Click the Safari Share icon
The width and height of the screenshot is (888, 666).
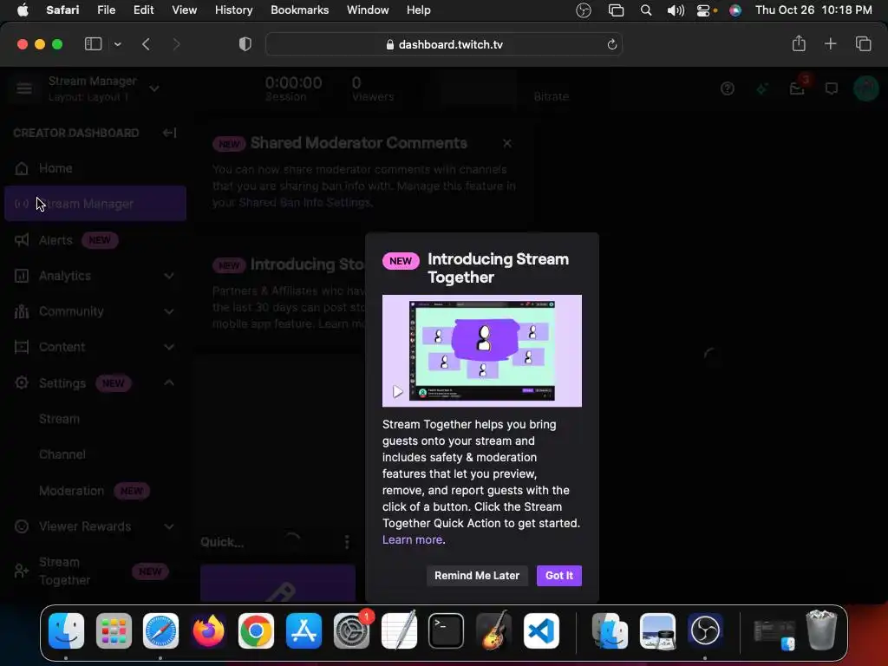click(799, 43)
